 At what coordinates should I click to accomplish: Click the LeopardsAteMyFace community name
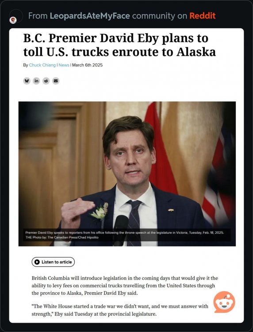click(90, 15)
